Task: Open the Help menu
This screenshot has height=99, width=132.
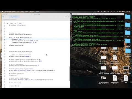Action: [x=37, y=12]
